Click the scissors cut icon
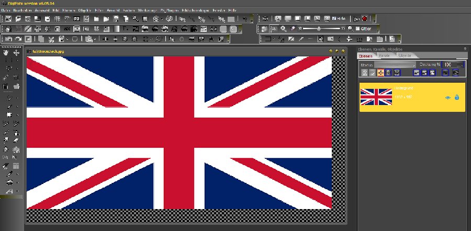Viewport: 471px width, 231px height. (x=51, y=39)
